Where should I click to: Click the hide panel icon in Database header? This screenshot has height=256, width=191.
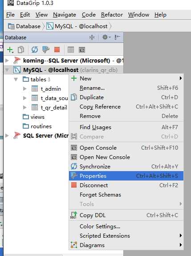(117, 37)
